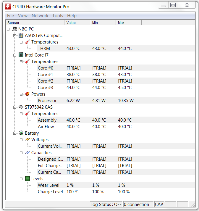199x211 pixels.
Task: Collapse the NBC-PC root node
Action: 8,29
